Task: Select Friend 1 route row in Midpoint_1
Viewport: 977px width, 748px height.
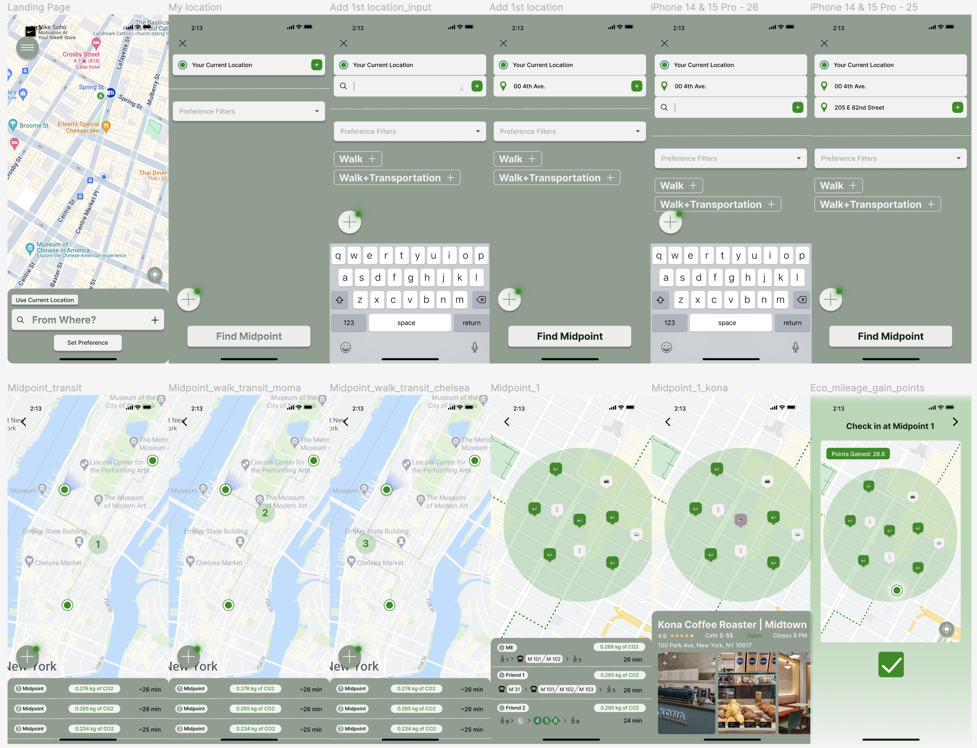Action: 571,683
